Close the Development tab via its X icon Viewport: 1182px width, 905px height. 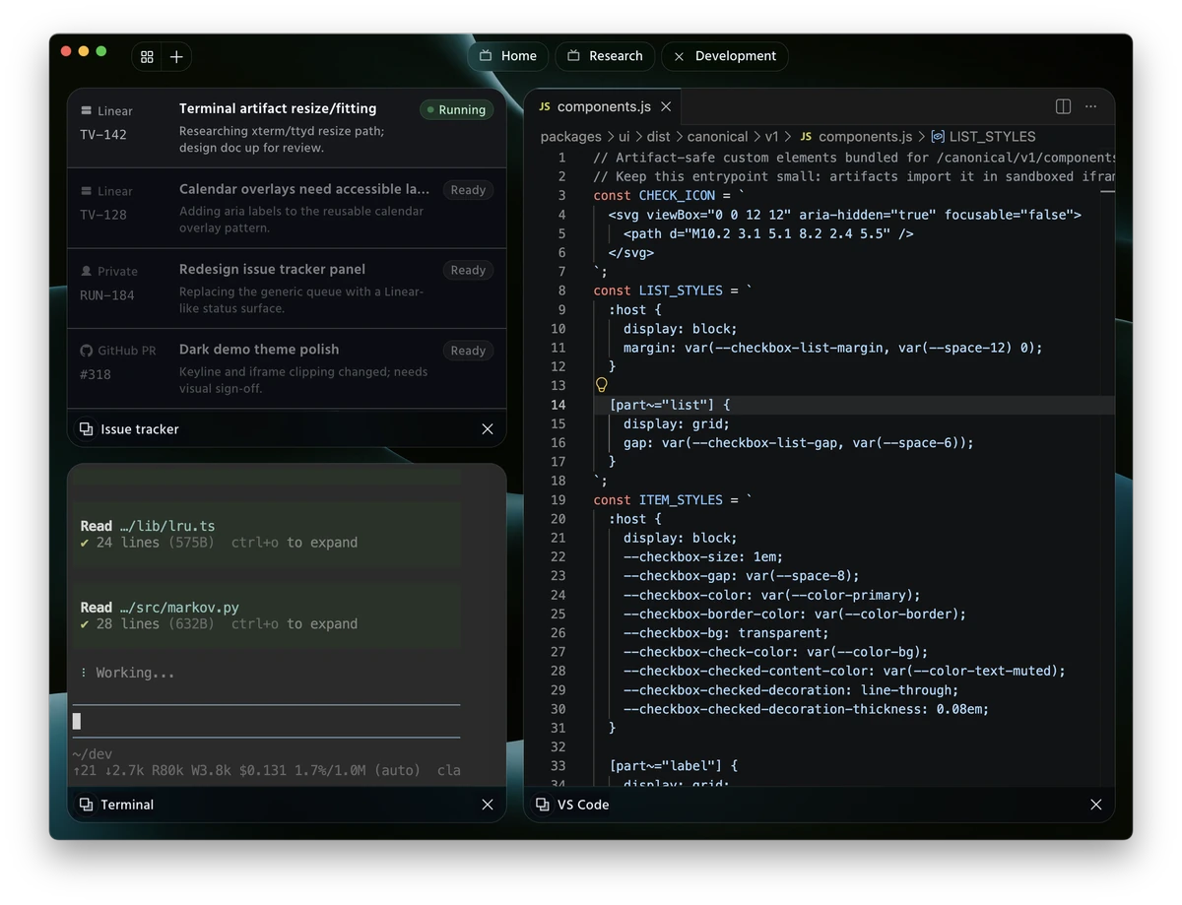pyautogui.click(x=679, y=57)
